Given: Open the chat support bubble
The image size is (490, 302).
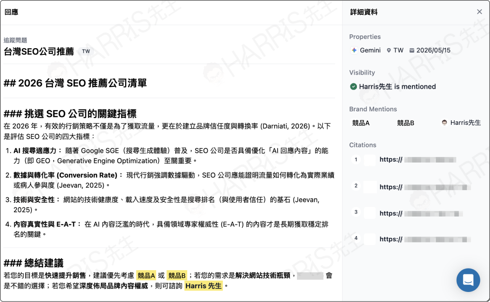Looking at the screenshot, I should (x=468, y=280).
